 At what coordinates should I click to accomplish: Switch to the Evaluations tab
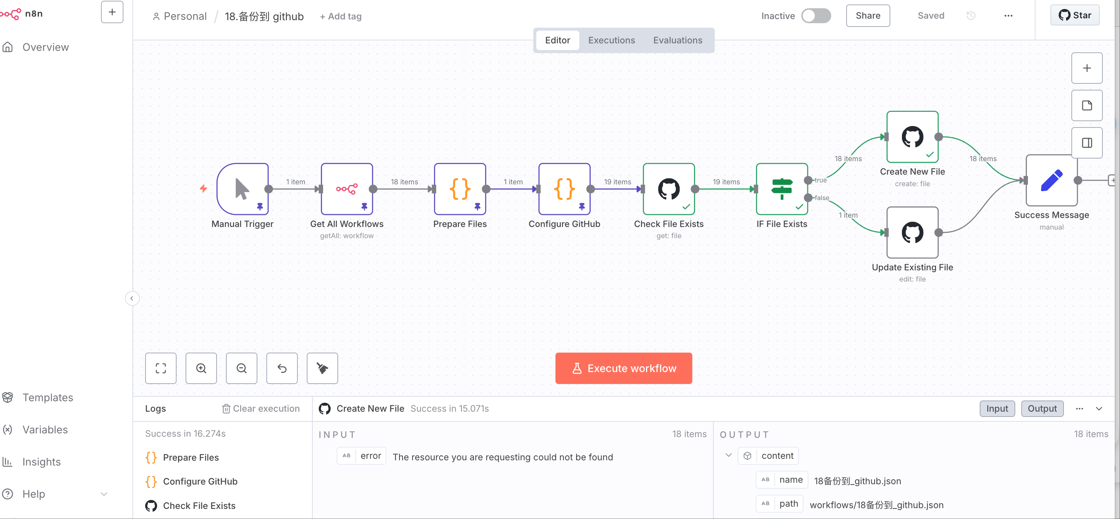(x=677, y=40)
